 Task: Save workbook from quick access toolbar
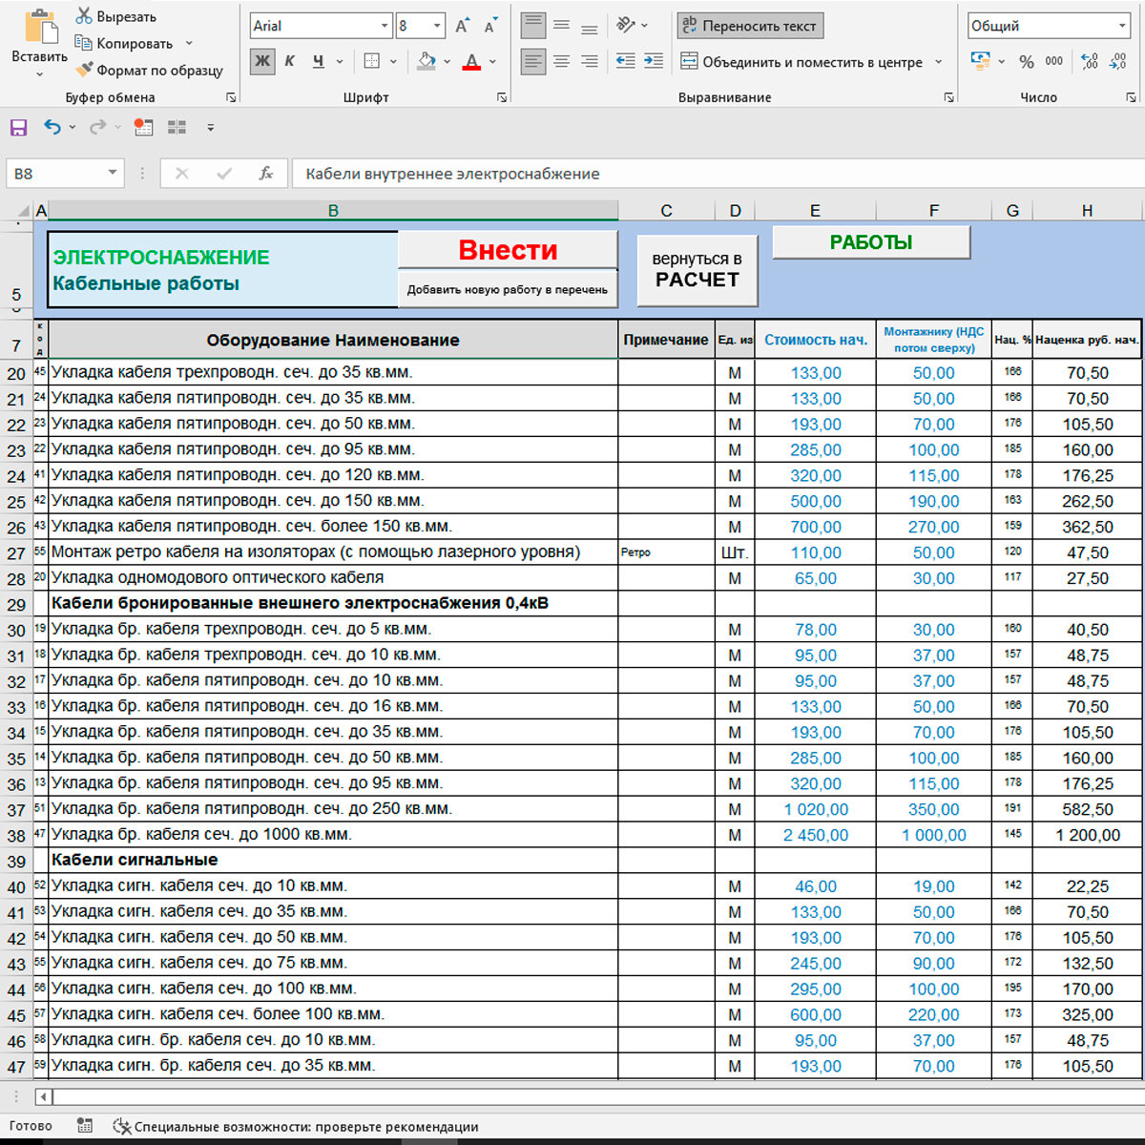pyautogui.click(x=18, y=127)
